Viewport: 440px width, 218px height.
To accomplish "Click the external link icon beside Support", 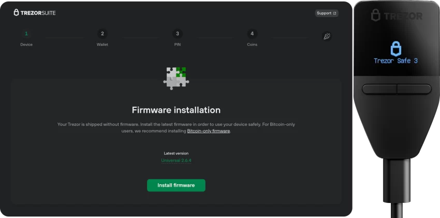I will 334,13.
